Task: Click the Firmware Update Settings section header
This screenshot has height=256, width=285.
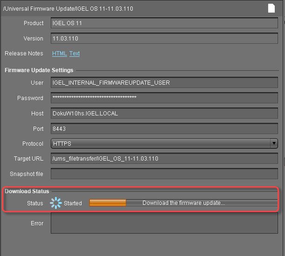Action: pyautogui.click(x=39, y=70)
